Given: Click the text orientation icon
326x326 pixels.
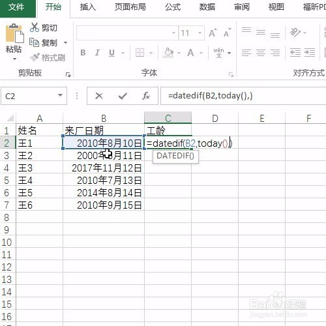Looking at the screenshot, I should (295, 33).
